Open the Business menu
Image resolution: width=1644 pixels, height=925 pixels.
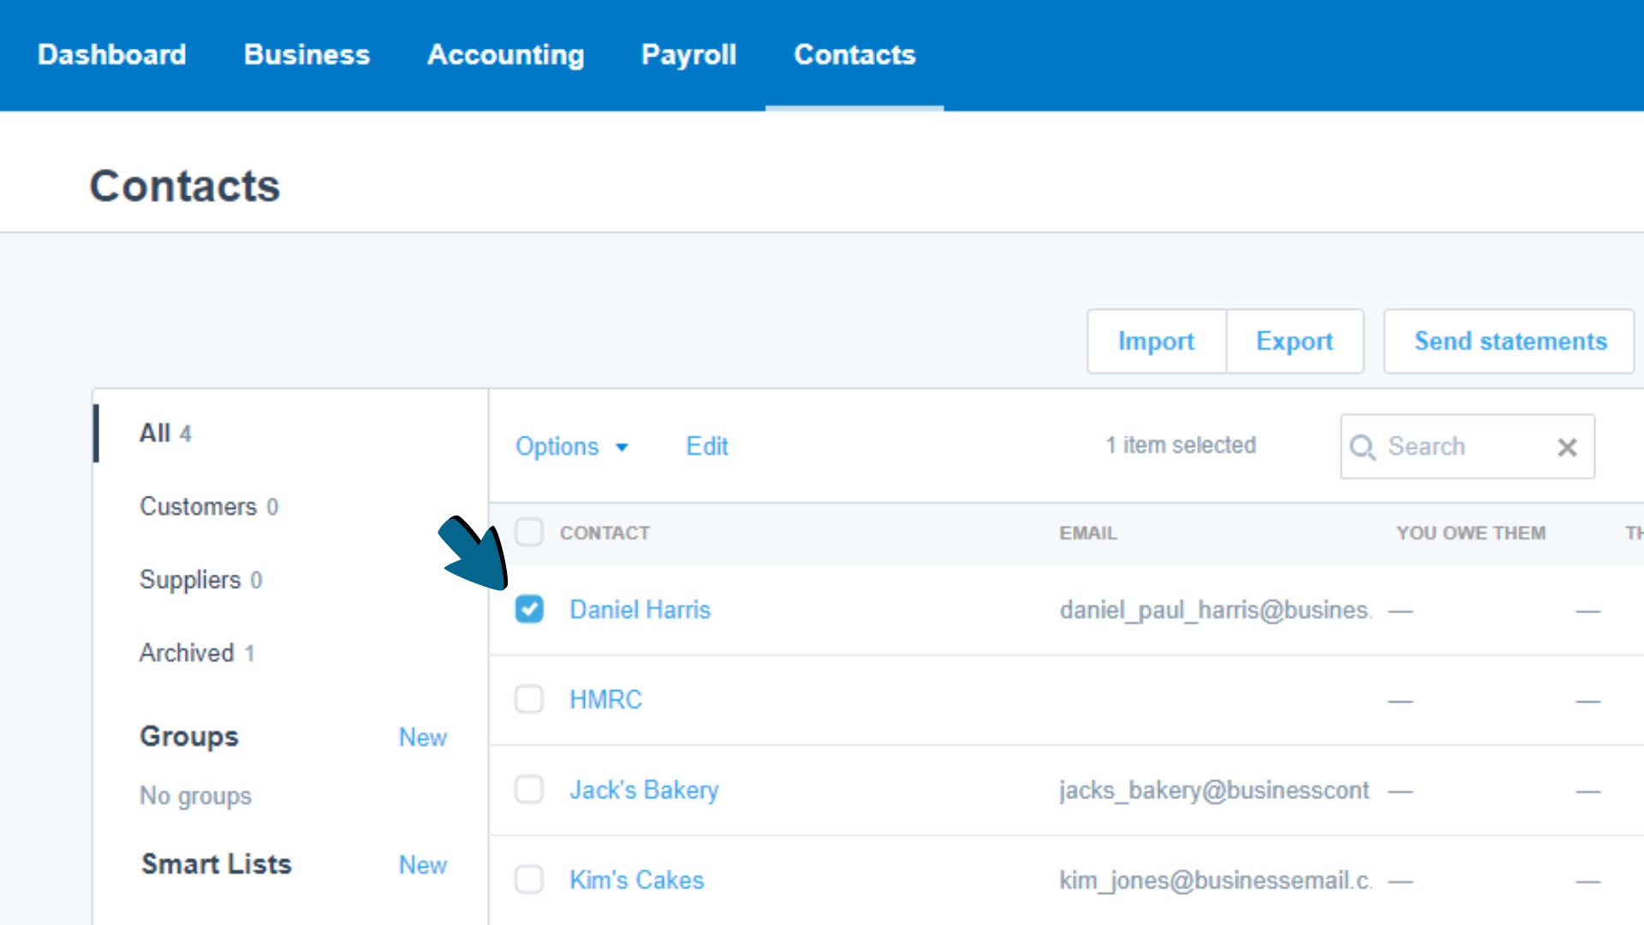[x=307, y=54]
